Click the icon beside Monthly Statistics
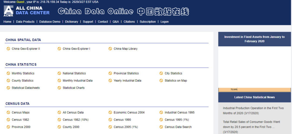 click(8, 73)
